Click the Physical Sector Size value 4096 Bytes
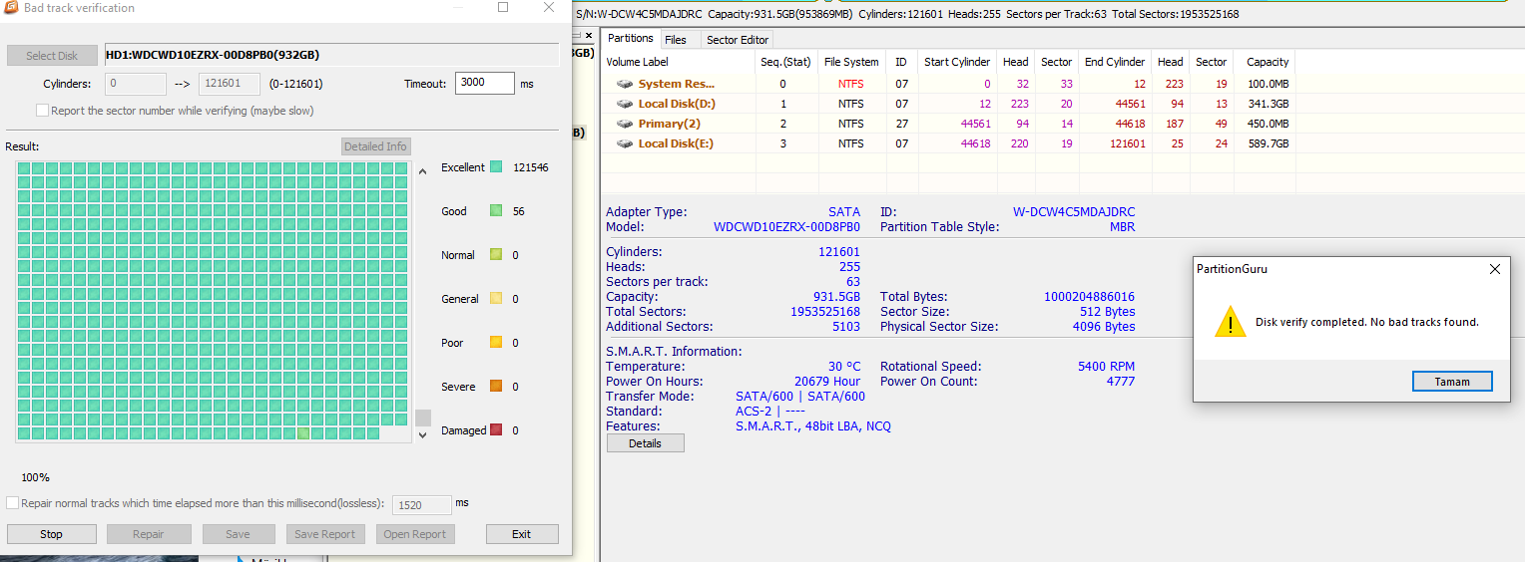 coord(1105,327)
